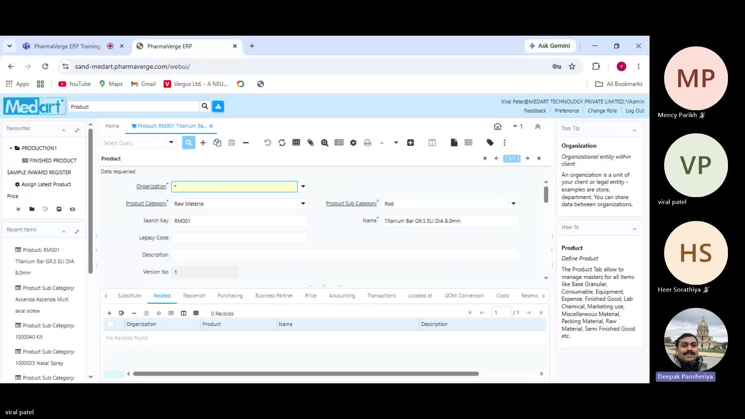Save the Product record with disk icon

(232, 143)
